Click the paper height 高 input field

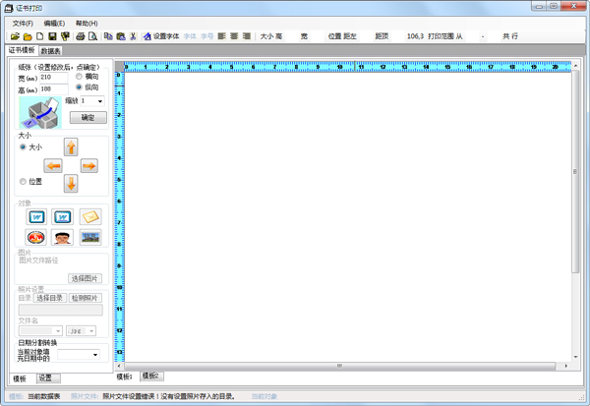pos(54,89)
